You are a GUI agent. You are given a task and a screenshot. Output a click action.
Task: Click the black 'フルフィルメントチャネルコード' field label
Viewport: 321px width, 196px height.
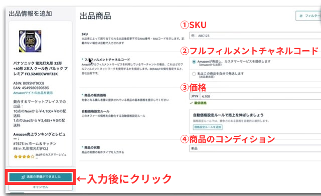click(107, 60)
